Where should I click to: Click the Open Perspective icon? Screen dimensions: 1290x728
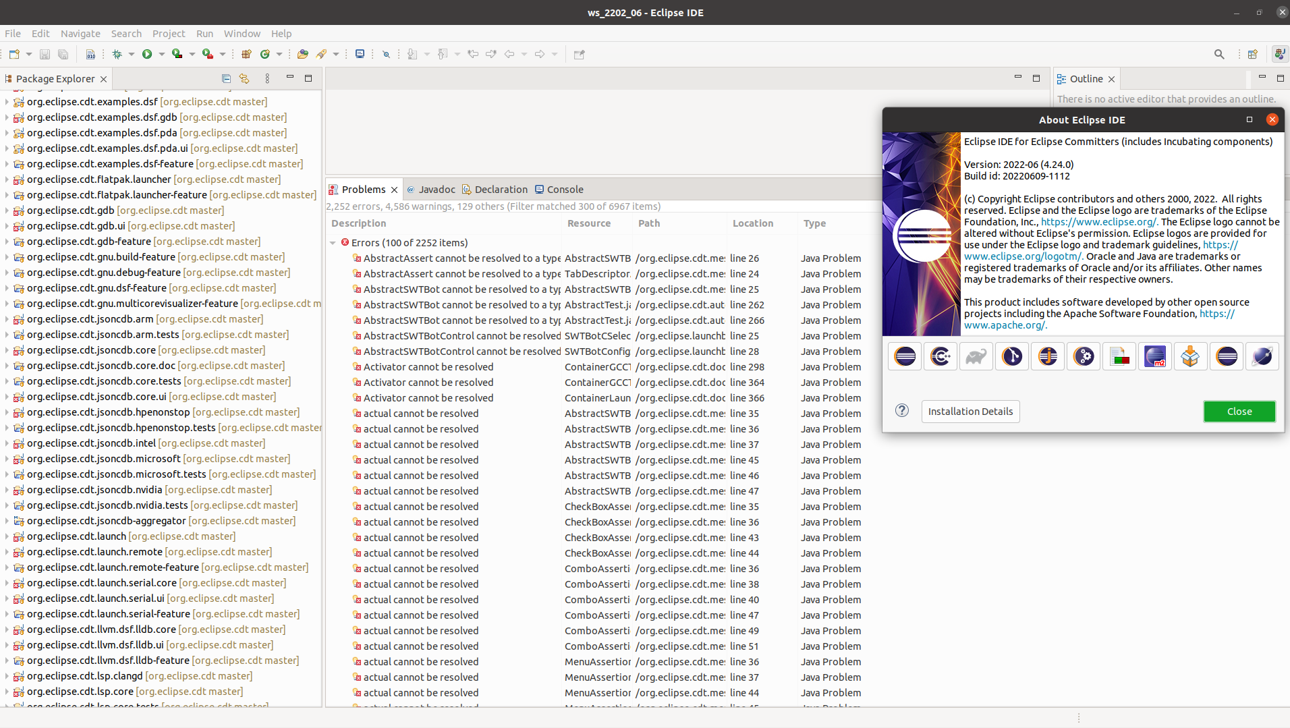click(x=1253, y=54)
